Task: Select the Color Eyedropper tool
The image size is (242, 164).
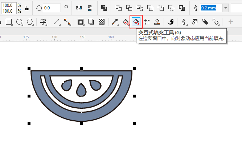Action: (x=115, y=22)
